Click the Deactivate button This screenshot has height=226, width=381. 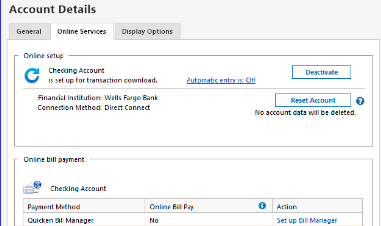pyautogui.click(x=321, y=72)
